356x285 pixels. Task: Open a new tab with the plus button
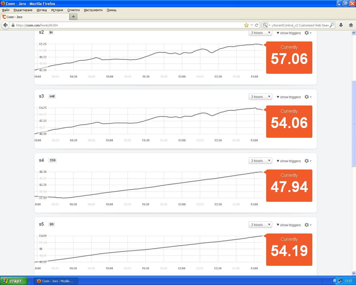click(73, 17)
